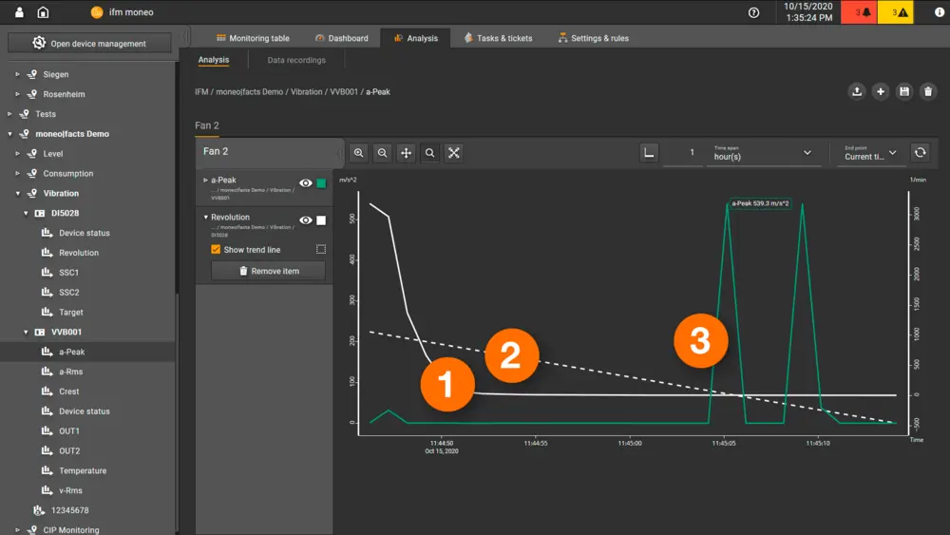Click the time span number field
This screenshot has width=950, height=535.
click(x=683, y=153)
